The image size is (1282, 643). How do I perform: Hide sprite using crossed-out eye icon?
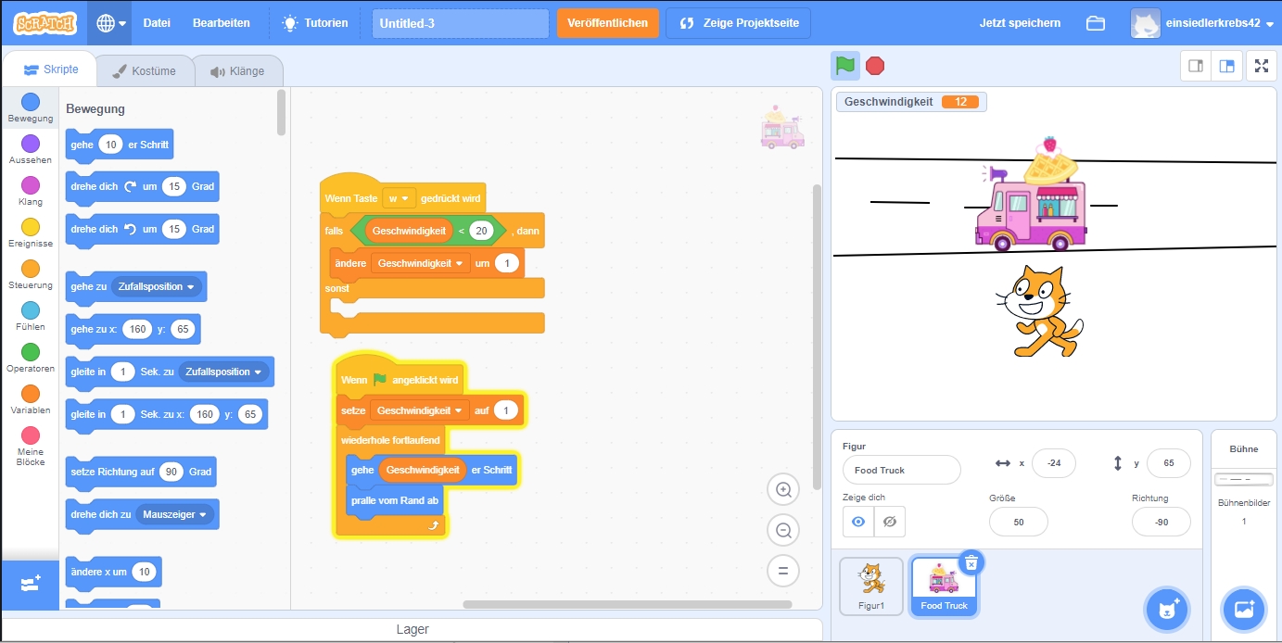[890, 522]
